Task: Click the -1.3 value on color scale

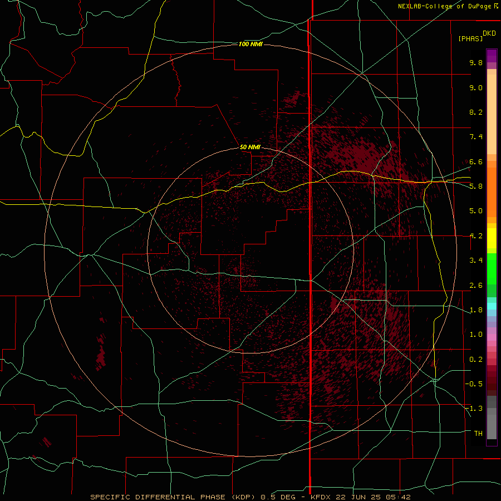Action: click(474, 409)
